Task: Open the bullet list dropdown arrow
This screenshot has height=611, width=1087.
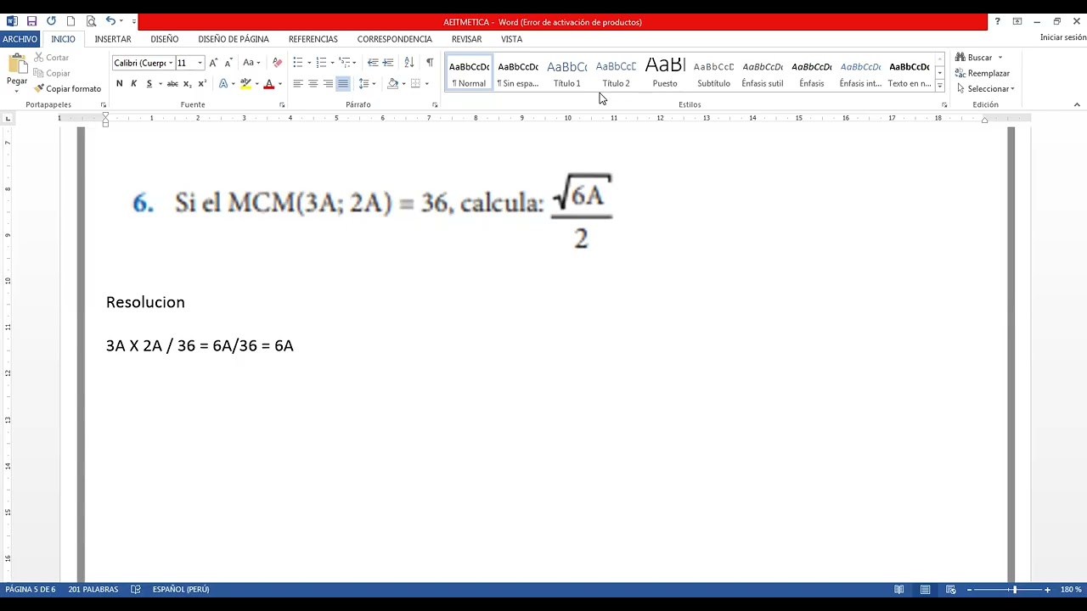Action: pyautogui.click(x=308, y=63)
